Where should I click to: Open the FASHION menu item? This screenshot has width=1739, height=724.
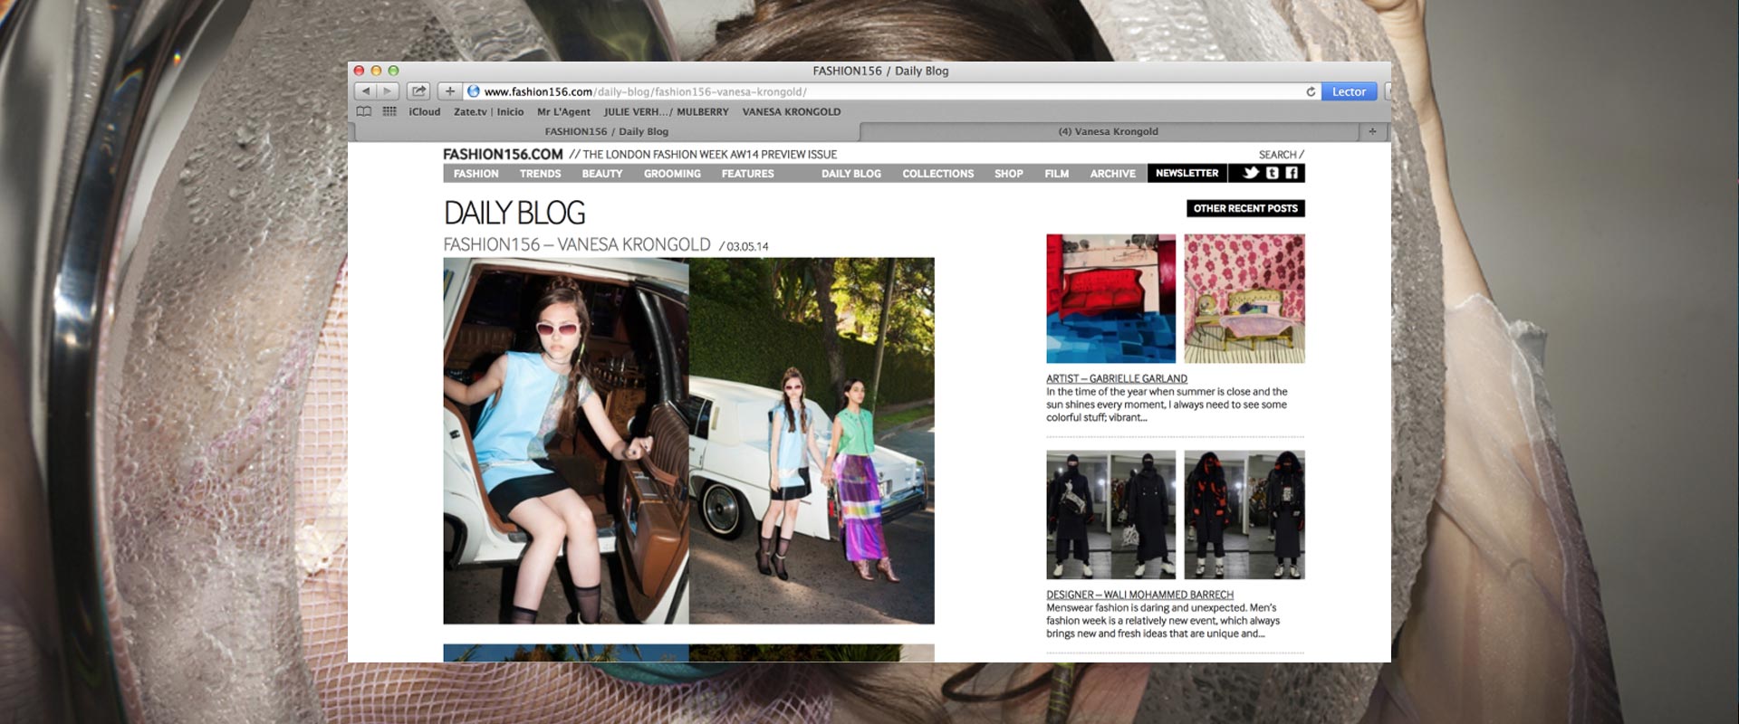[x=476, y=174]
